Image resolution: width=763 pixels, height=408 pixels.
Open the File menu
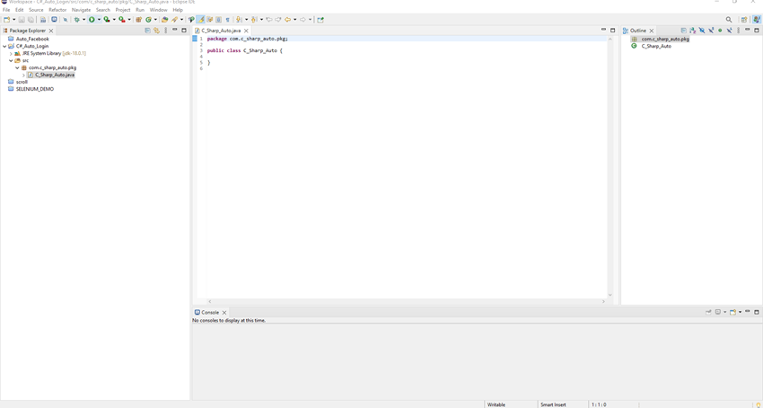click(6, 10)
